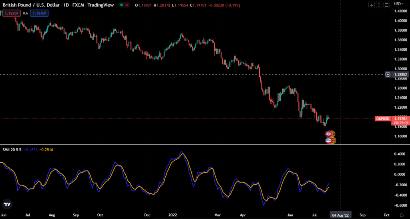410x219 pixels.
Task: Click the blue buy price 1.1970 button
Action: (x=39, y=13)
